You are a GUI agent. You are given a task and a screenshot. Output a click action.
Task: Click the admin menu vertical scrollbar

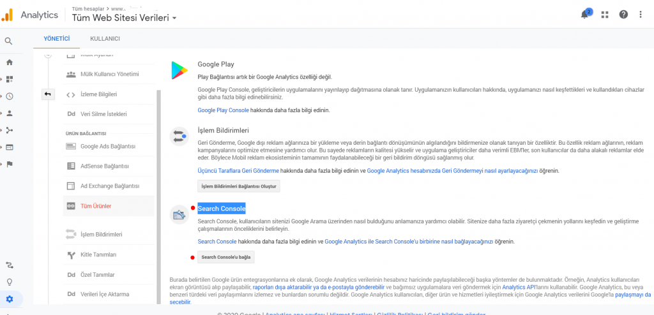click(158, 196)
